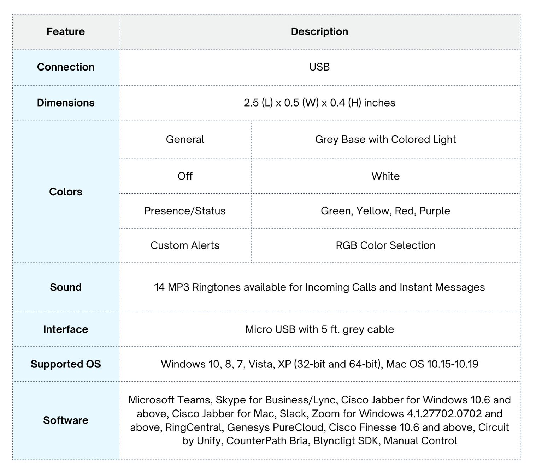Select the Dimensions row label
Image resolution: width=536 pixels, height=474 pixels.
[x=66, y=103]
